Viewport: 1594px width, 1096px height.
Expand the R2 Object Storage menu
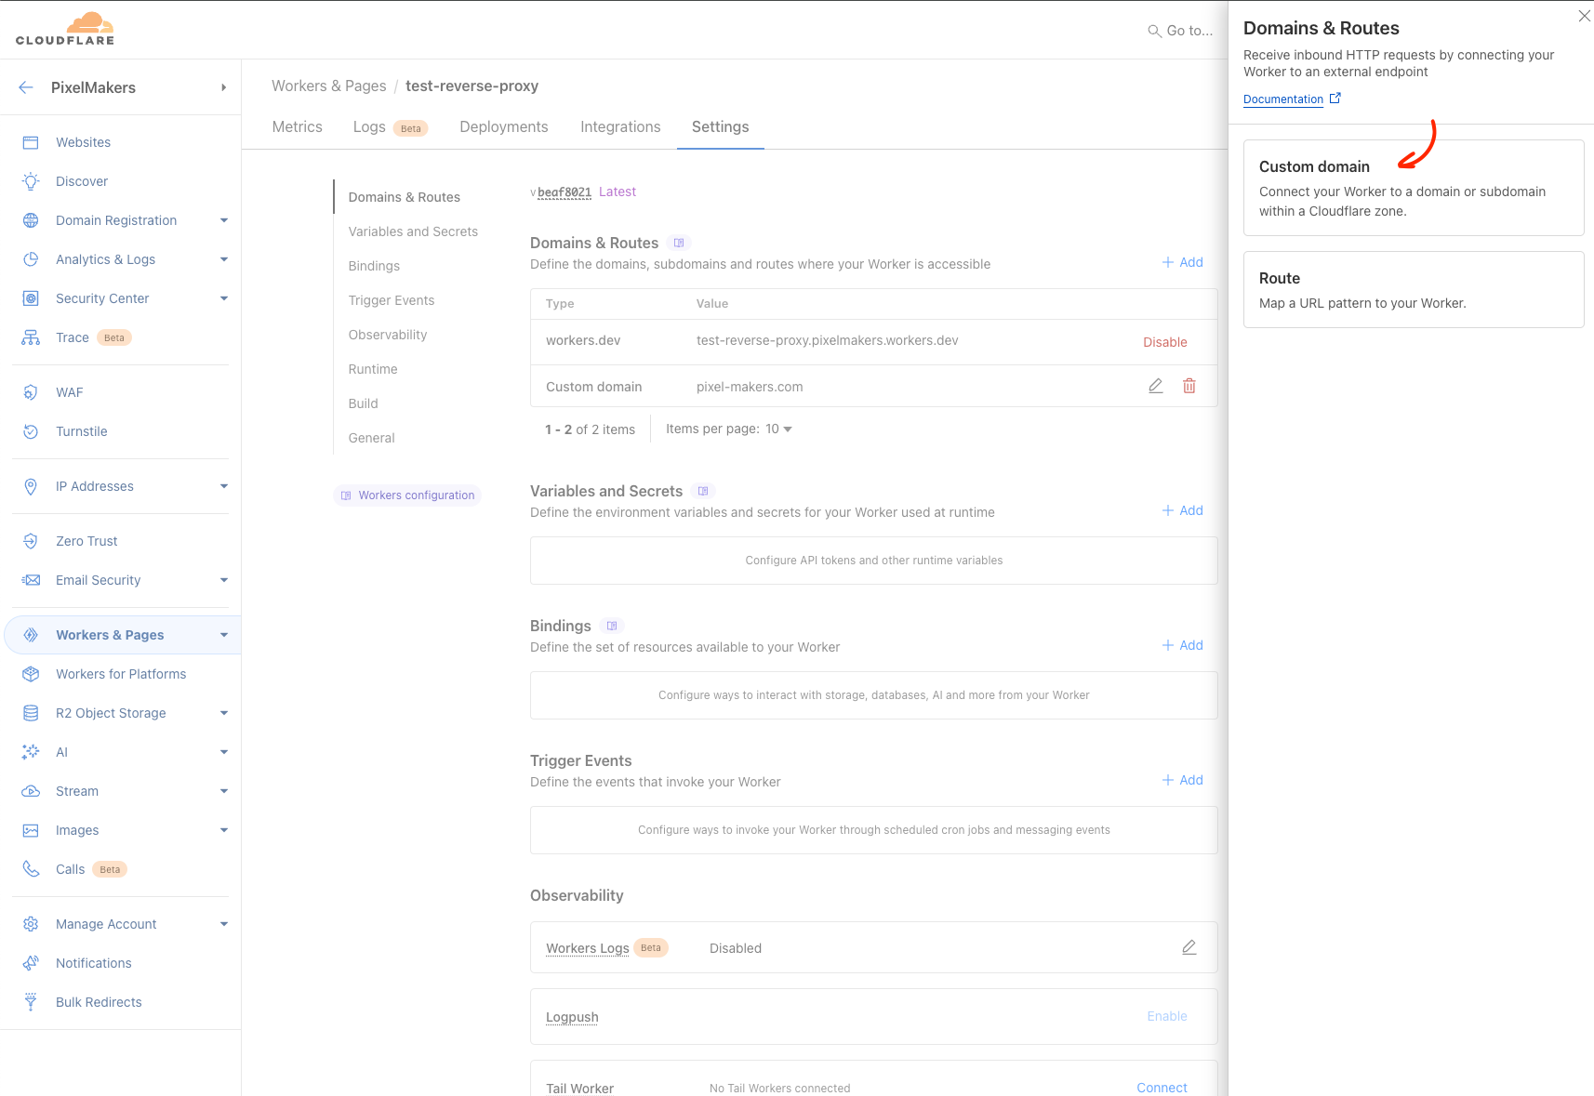click(x=224, y=713)
